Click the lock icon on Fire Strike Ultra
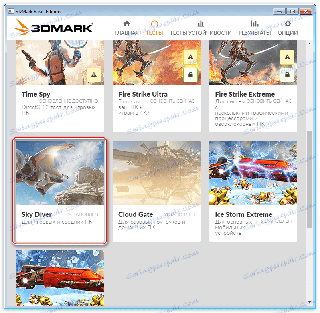The width and height of the screenshot is (320, 313). click(x=190, y=75)
